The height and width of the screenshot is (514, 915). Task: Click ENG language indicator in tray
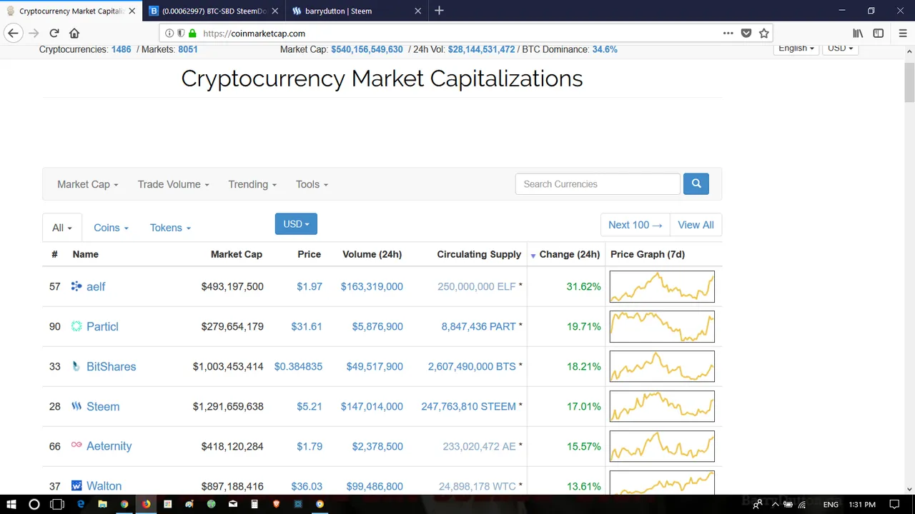[x=830, y=504]
